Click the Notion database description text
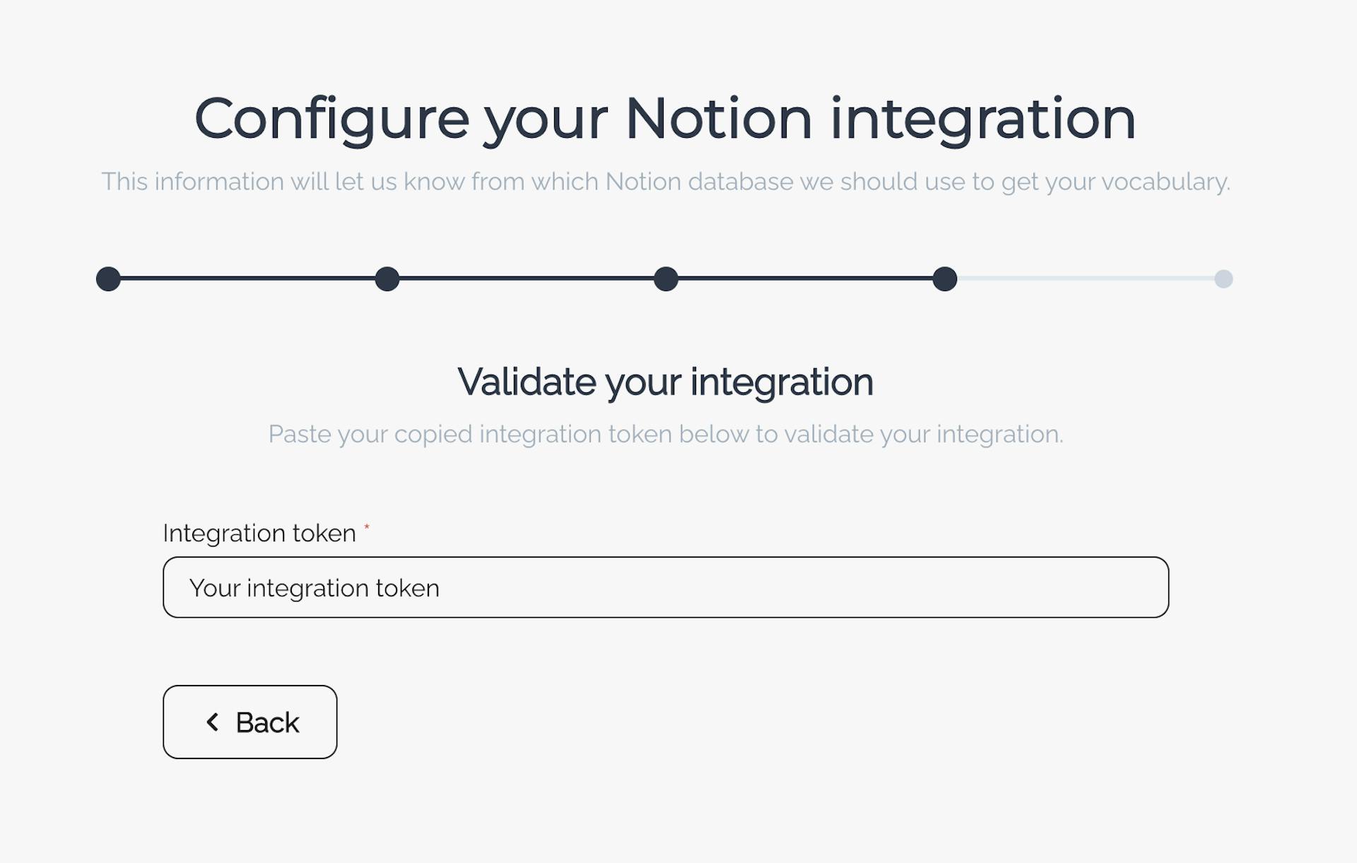 coord(665,182)
